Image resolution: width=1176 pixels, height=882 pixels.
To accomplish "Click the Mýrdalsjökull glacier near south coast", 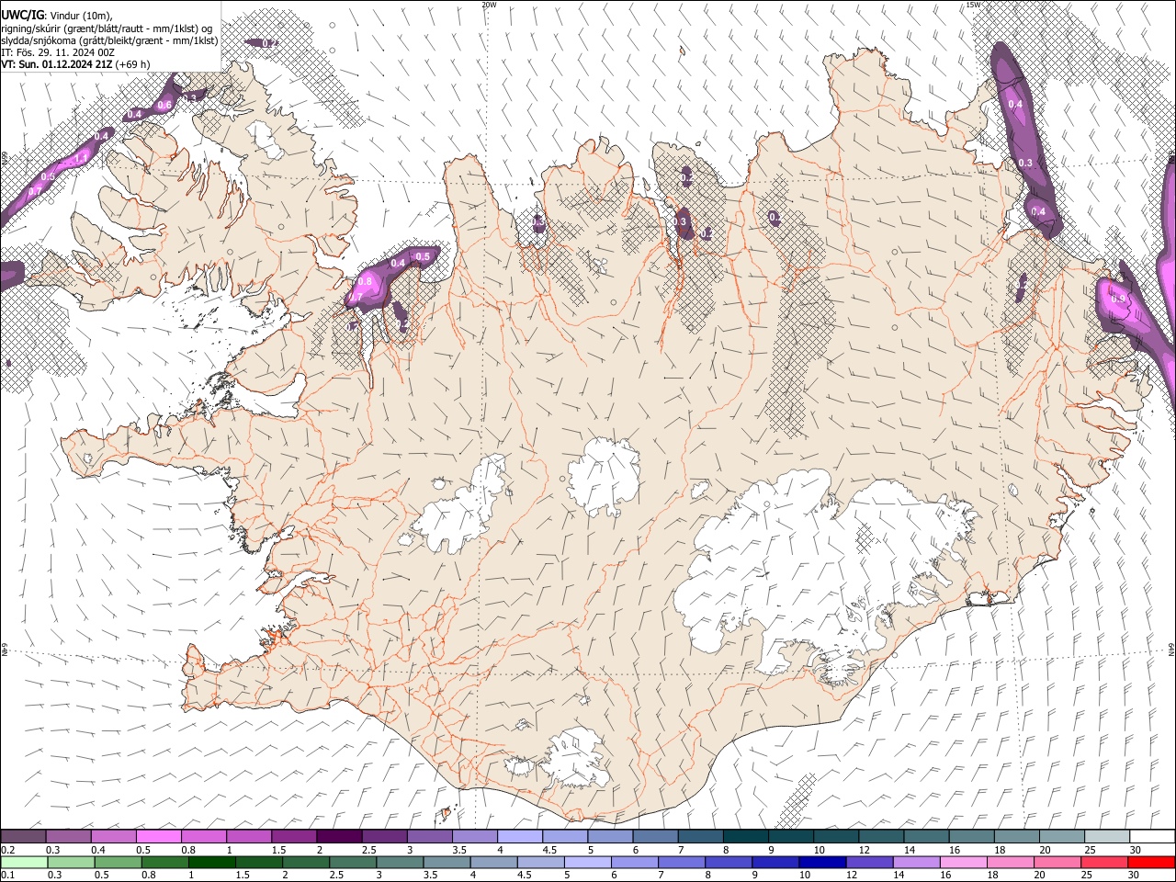I will 577,758.
